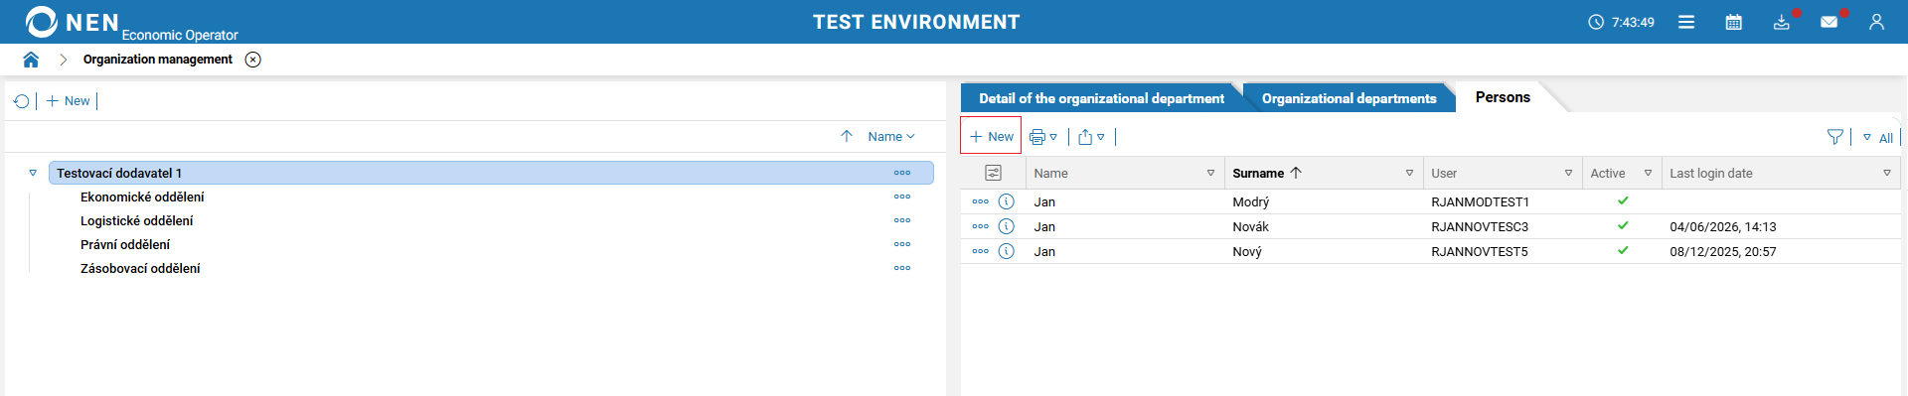Select Zásobovací oddělení in tree
Viewport: 1908px width, 396px height.
[x=140, y=269]
